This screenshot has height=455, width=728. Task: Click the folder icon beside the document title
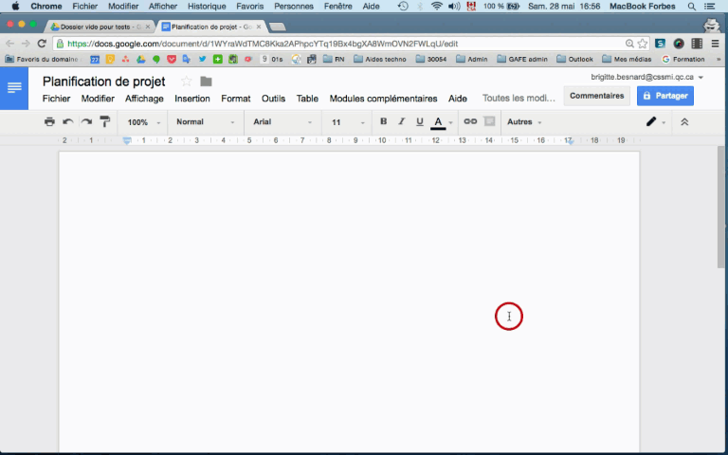click(x=206, y=82)
